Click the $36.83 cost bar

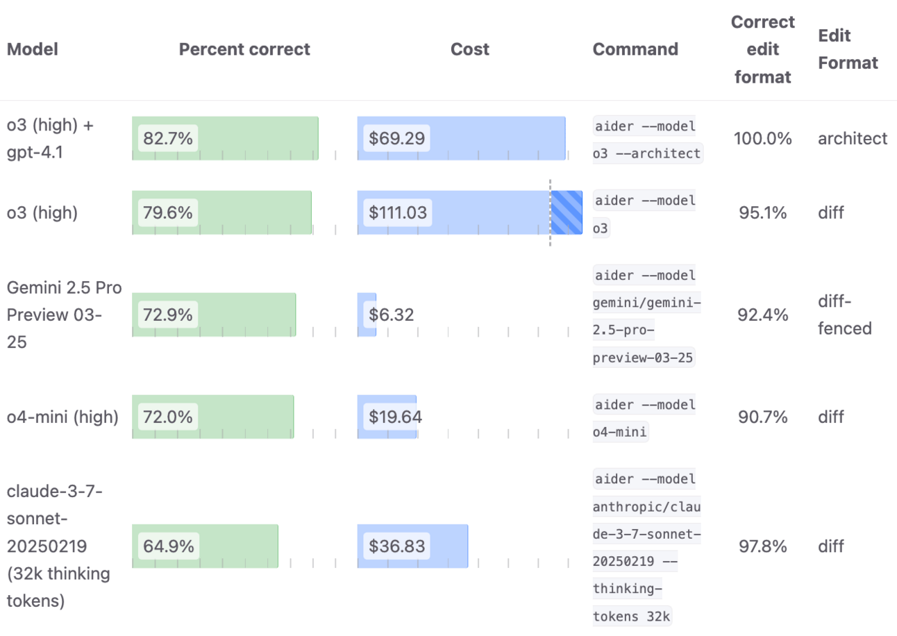pos(412,546)
